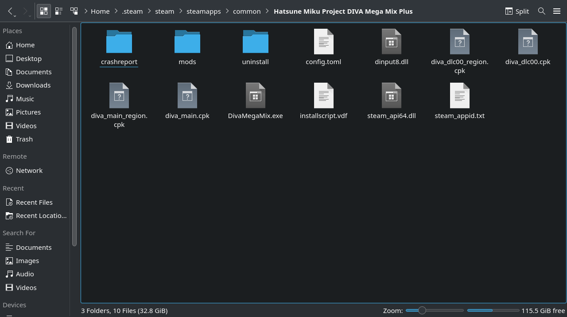Open Recent Files entry
Image resolution: width=567 pixels, height=317 pixels.
[35, 202]
